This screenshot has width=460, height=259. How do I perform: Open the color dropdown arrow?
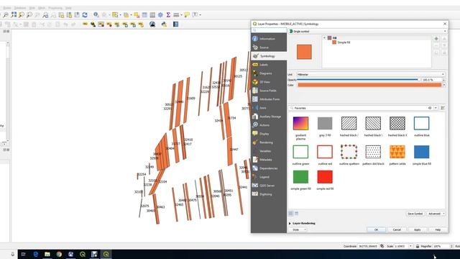444,85
